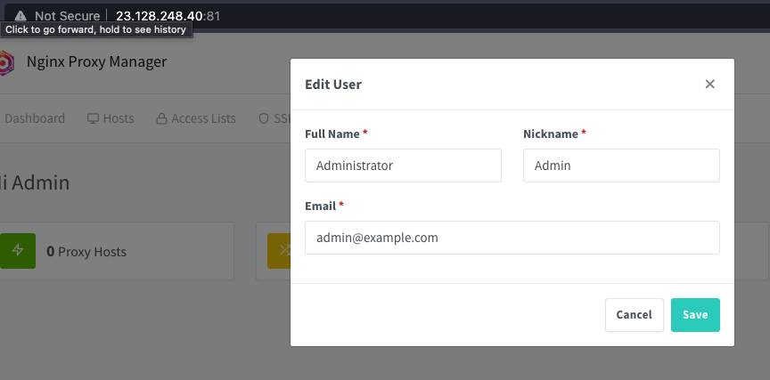Open the Access Lists menu label
Viewport: 770px width, 380px height.
tap(203, 118)
